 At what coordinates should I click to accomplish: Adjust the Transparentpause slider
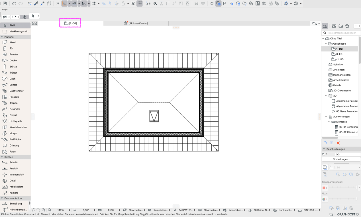click(342, 188)
